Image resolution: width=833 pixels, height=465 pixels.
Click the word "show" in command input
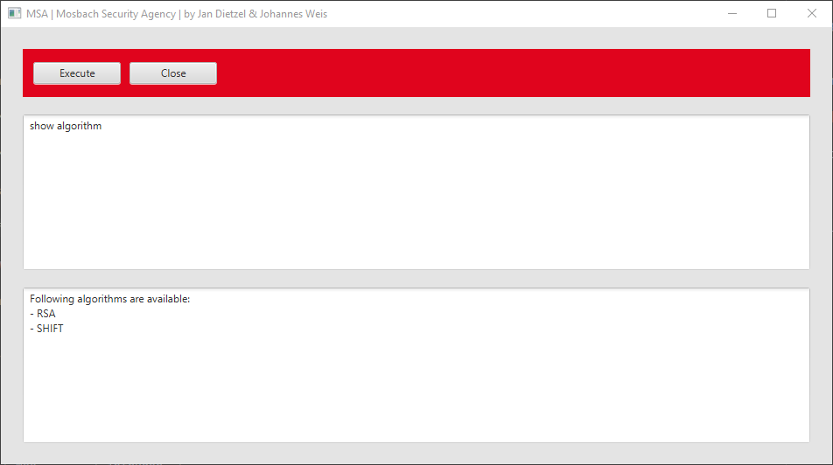point(41,126)
